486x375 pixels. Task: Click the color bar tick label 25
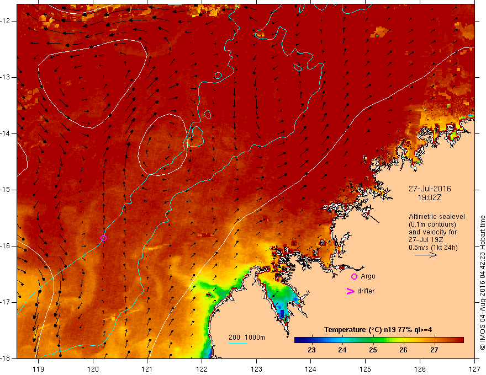tap(373, 350)
